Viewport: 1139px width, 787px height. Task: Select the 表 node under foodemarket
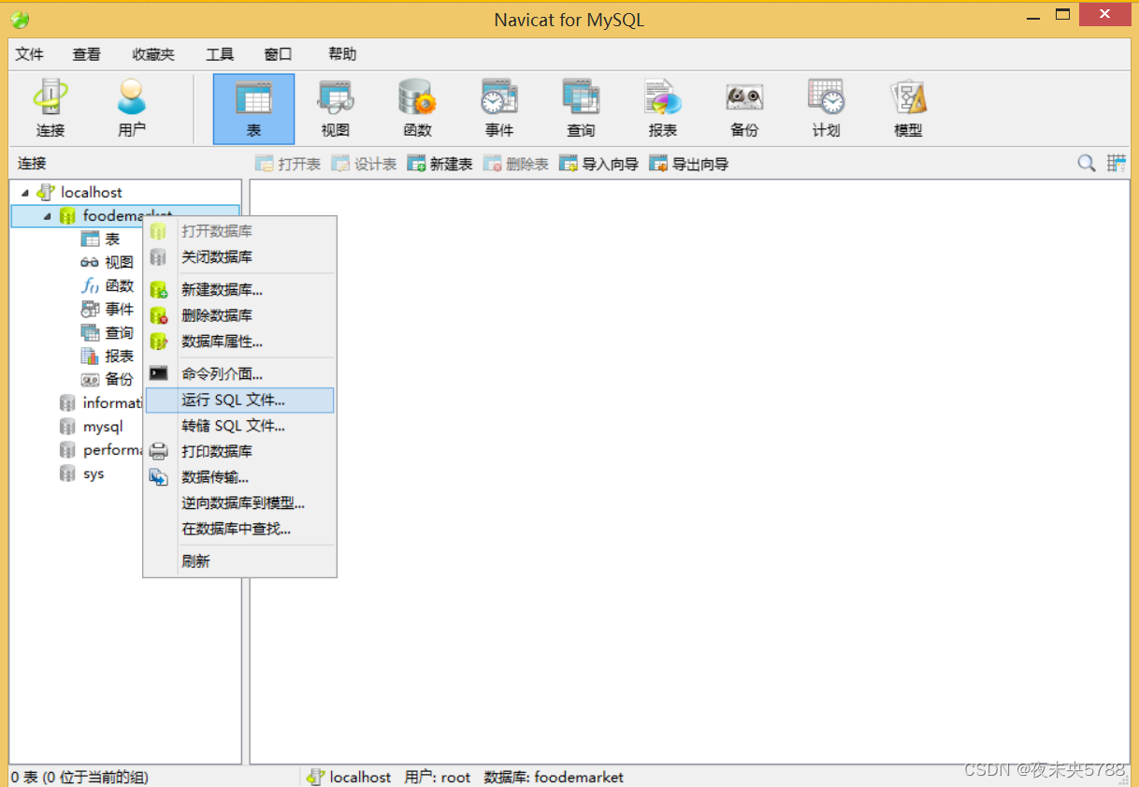pos(112,240)
